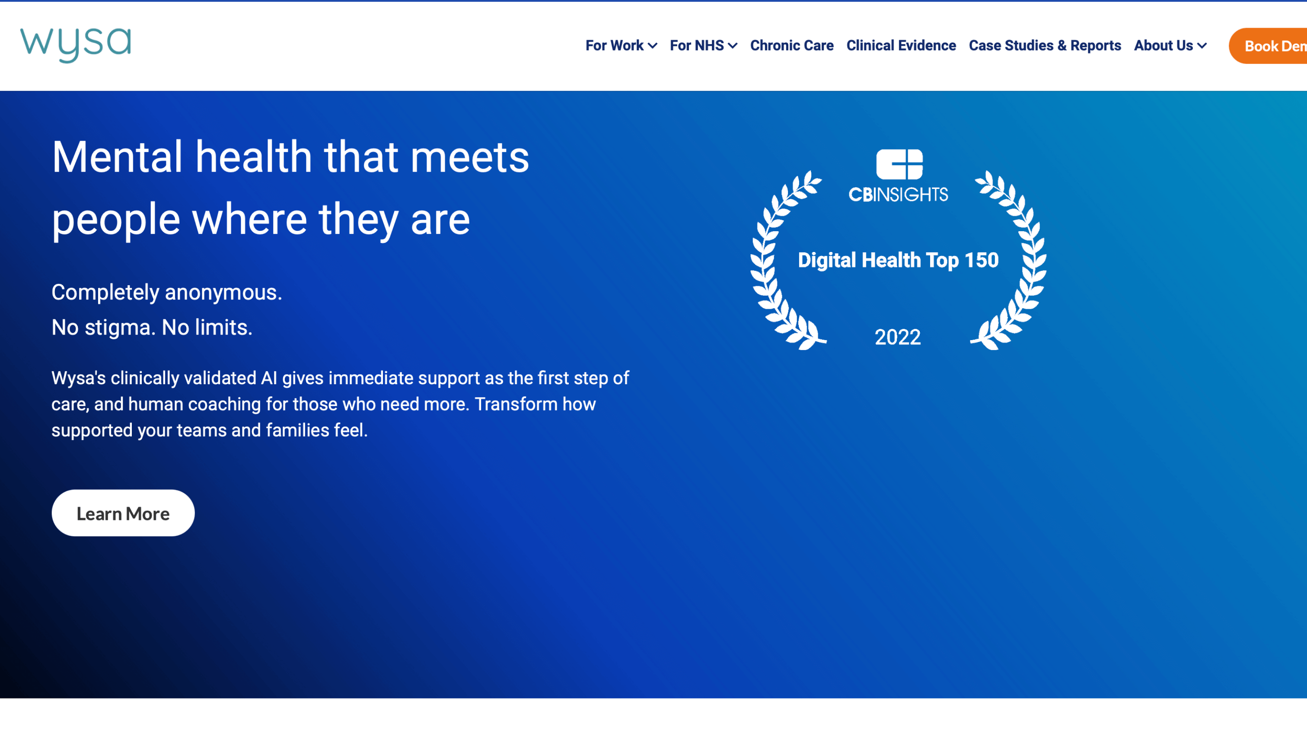Click the 'Completely anonymous.' tagline

click(166, 293)
